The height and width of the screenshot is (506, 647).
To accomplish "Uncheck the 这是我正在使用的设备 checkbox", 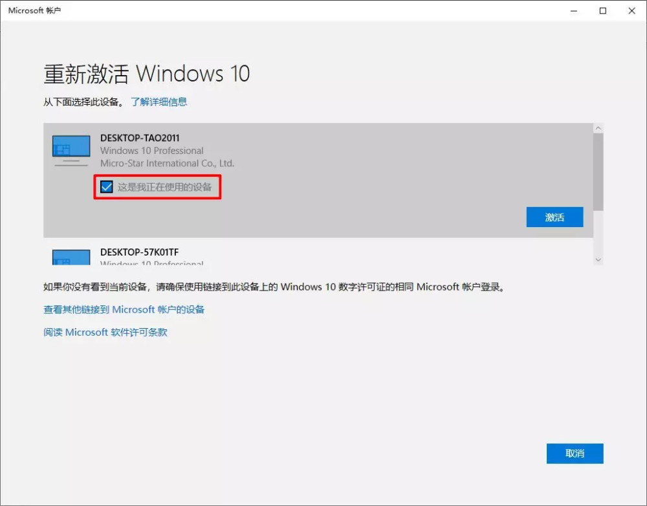I will [x=107, y=187].
